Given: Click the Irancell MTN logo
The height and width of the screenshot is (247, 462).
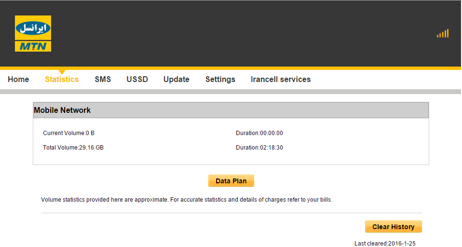Looking at the screenshot, I should (33, 34).
